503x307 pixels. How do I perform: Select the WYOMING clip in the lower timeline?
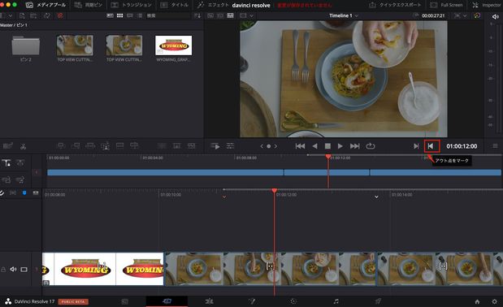click(x=102, y=269)
